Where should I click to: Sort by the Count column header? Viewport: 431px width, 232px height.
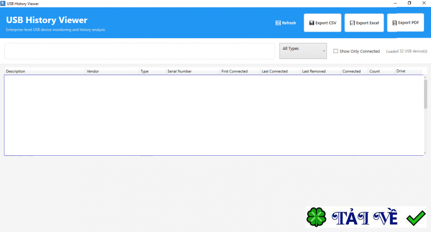381,71
